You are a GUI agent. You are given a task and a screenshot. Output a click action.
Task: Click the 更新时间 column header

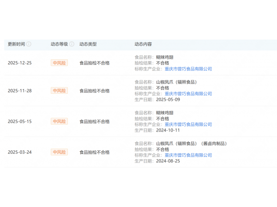[16, 44]
